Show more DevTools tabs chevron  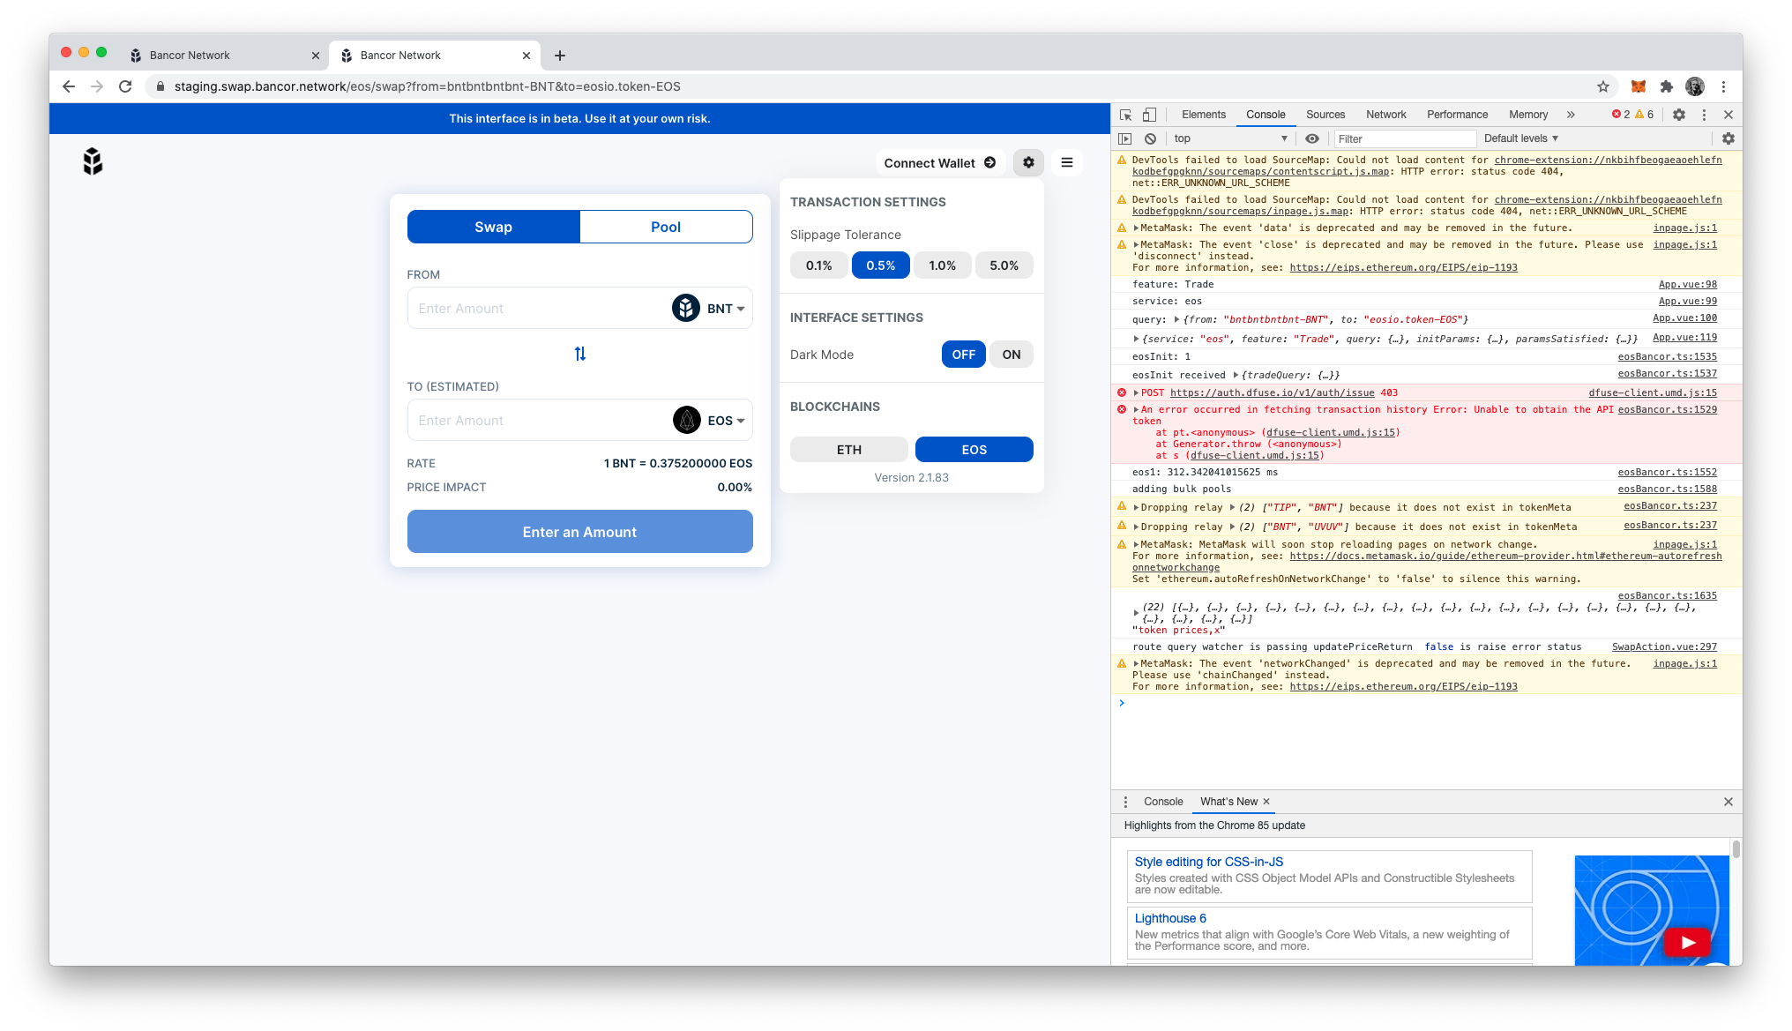(x=1570, y=115)
